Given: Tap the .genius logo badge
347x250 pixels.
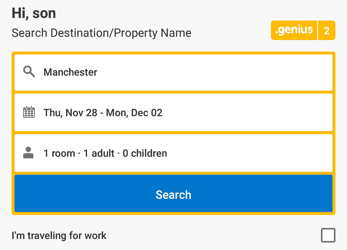Looking at the screenshot, I should click(294, 30).
